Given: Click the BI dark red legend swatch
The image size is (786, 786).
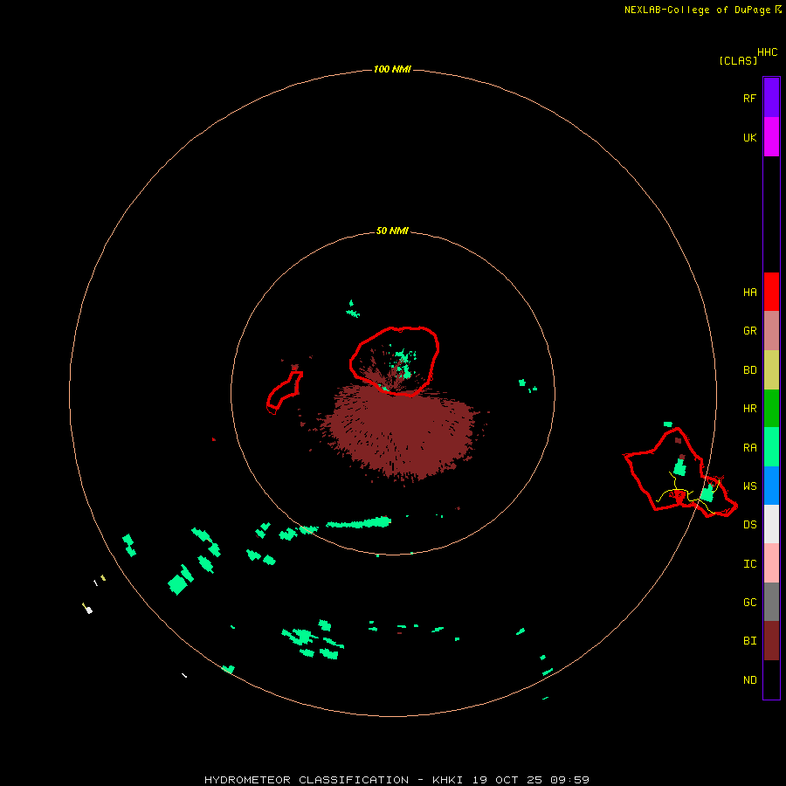Looking at the screenshot, I should click(771, 641).
